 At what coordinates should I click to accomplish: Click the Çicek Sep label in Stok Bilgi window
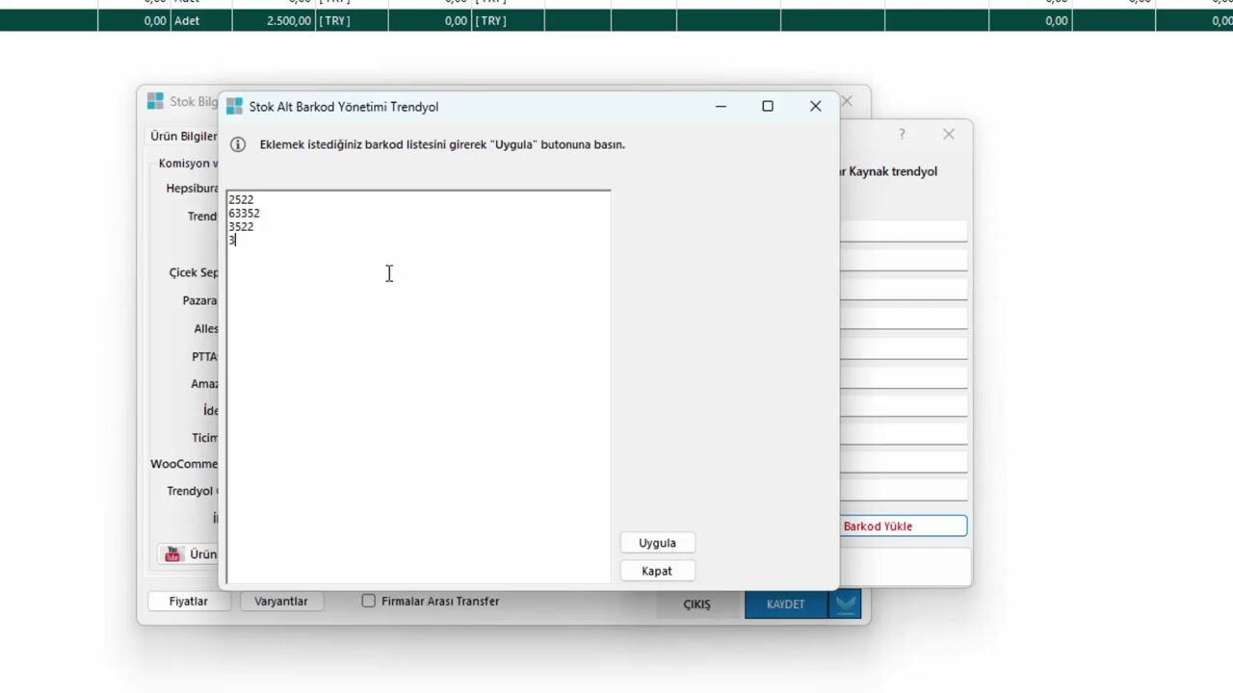pyautogui.click(x=194, y=273)
